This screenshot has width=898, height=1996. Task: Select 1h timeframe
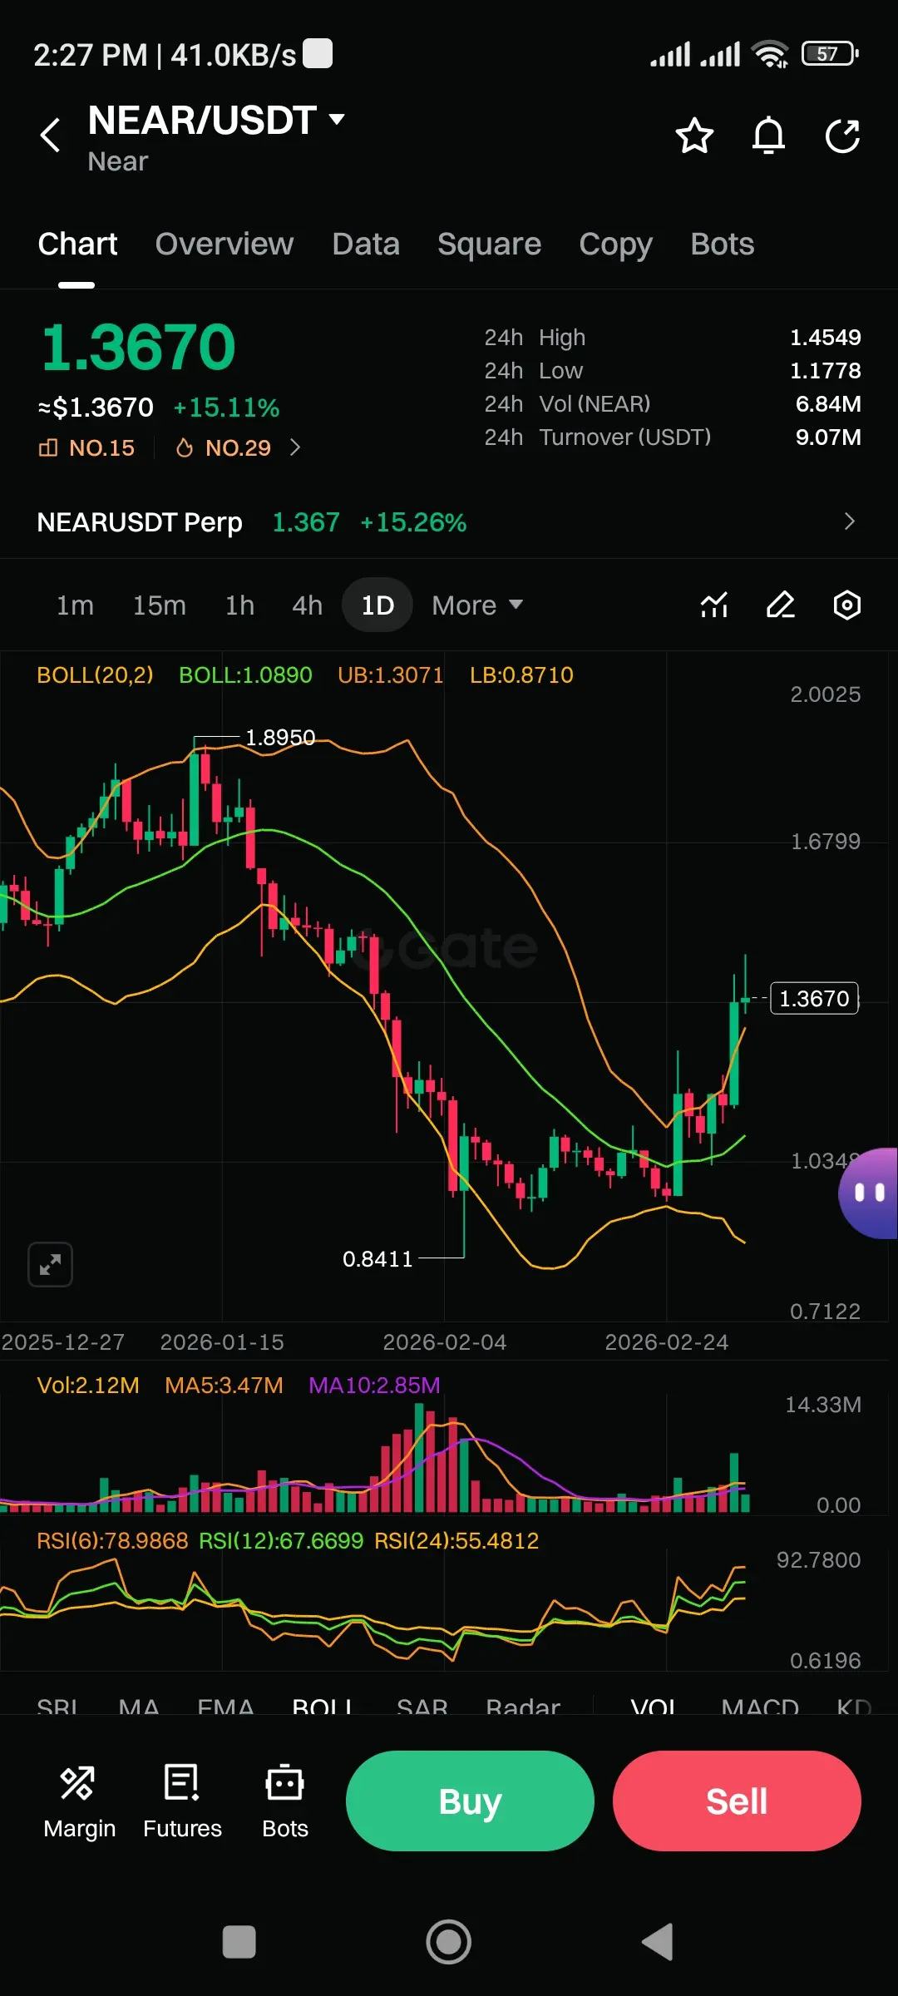(239, 605)
